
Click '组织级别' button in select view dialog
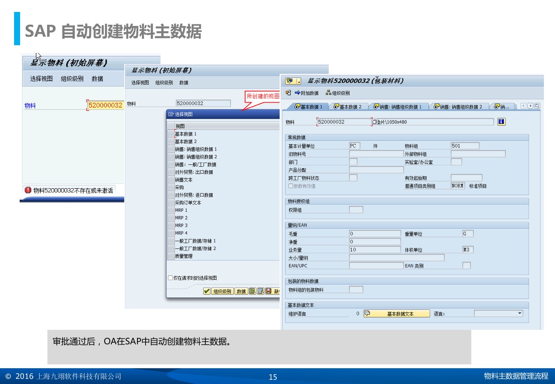(222, 291)
